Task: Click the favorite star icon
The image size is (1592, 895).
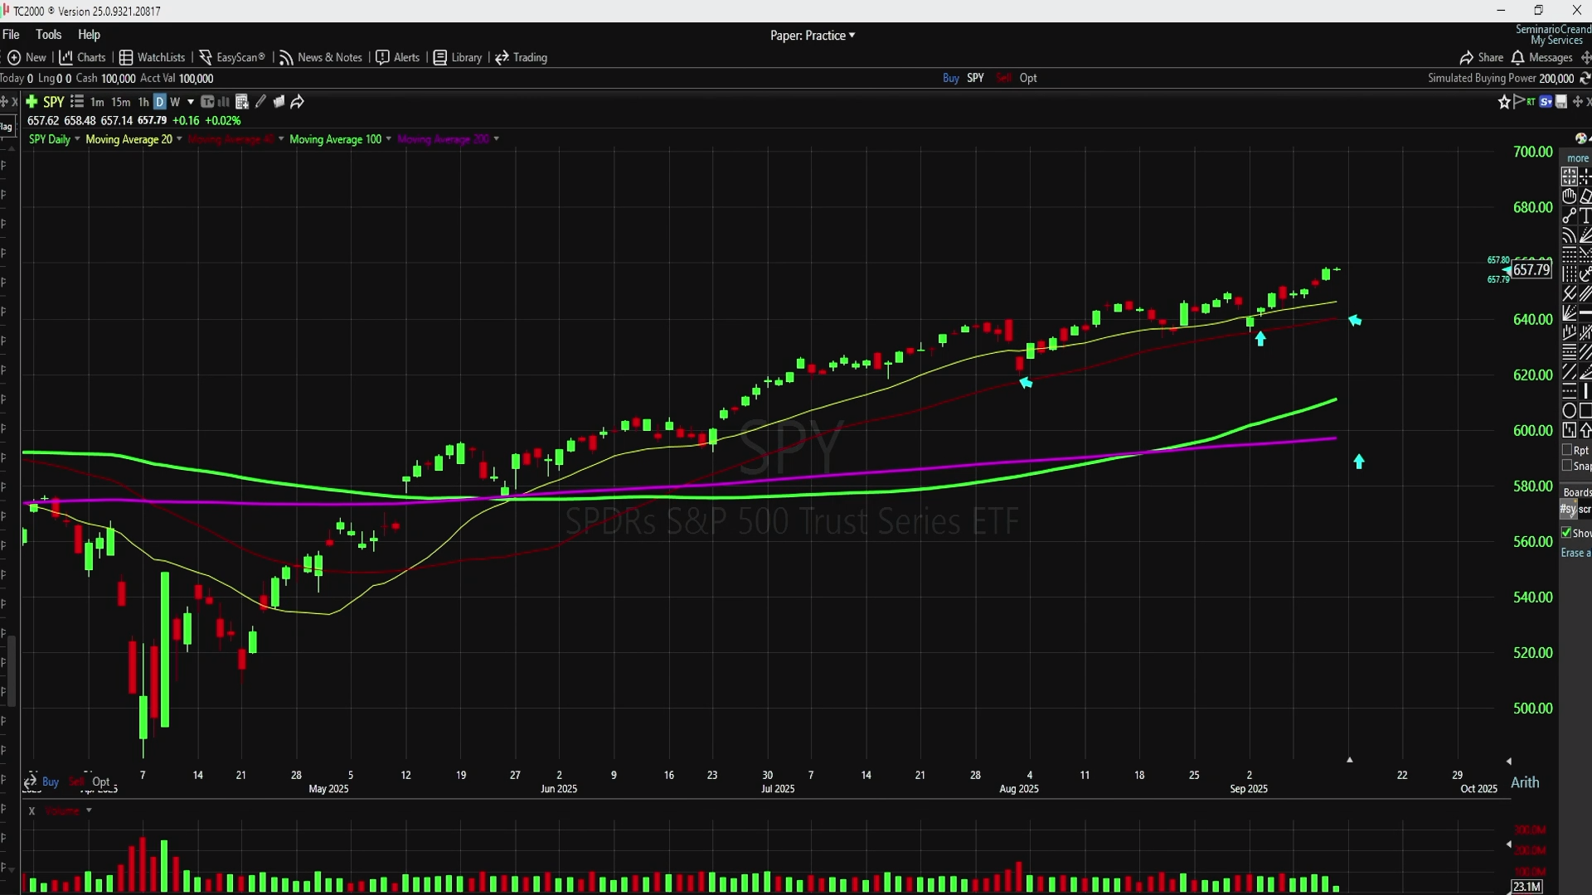Action: 1504,101
